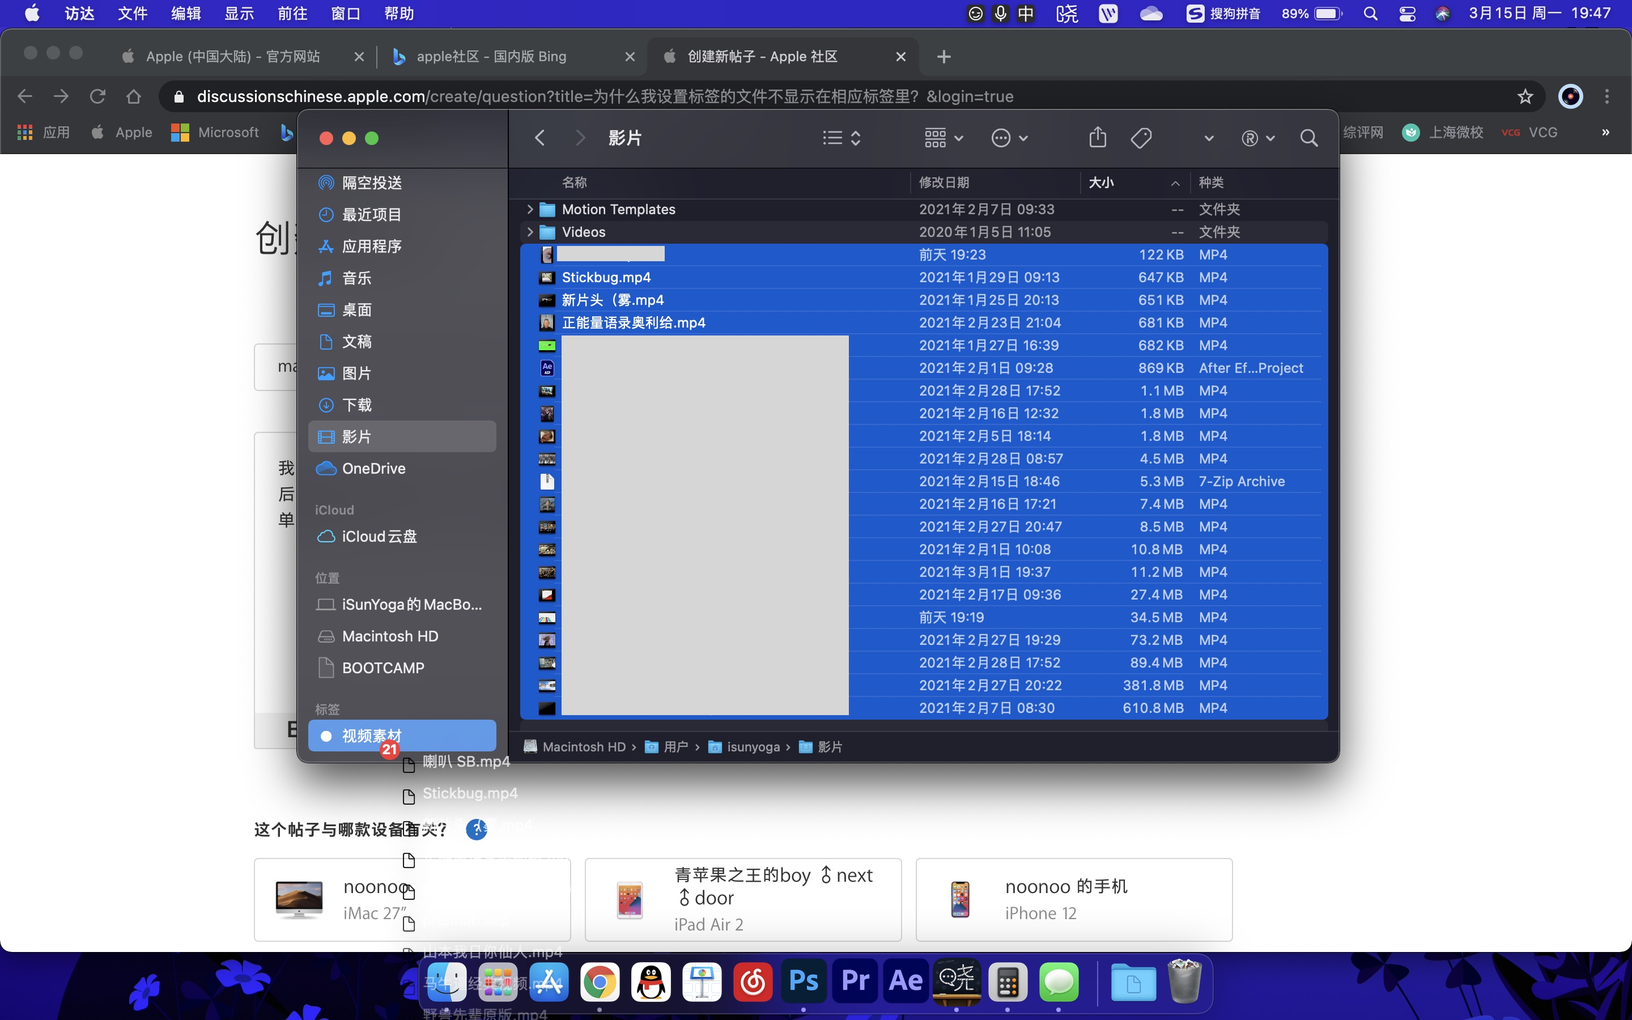Expand the Motion Templates folder

(x=530, y=209)
